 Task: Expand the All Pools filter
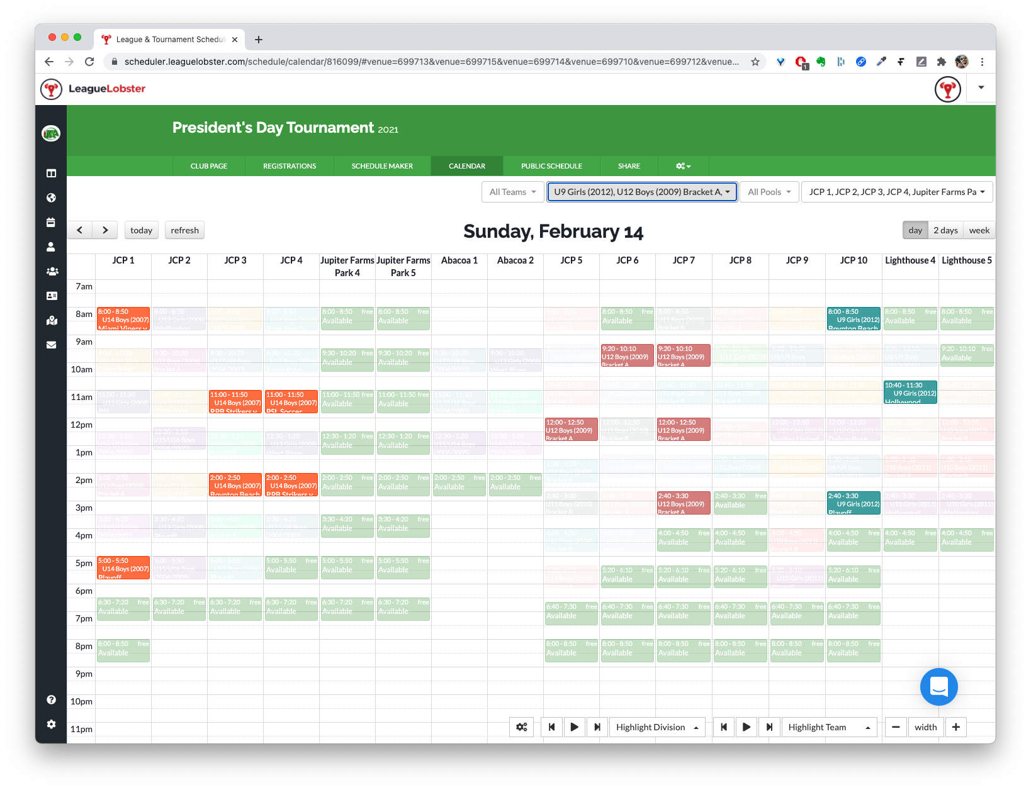769,192
